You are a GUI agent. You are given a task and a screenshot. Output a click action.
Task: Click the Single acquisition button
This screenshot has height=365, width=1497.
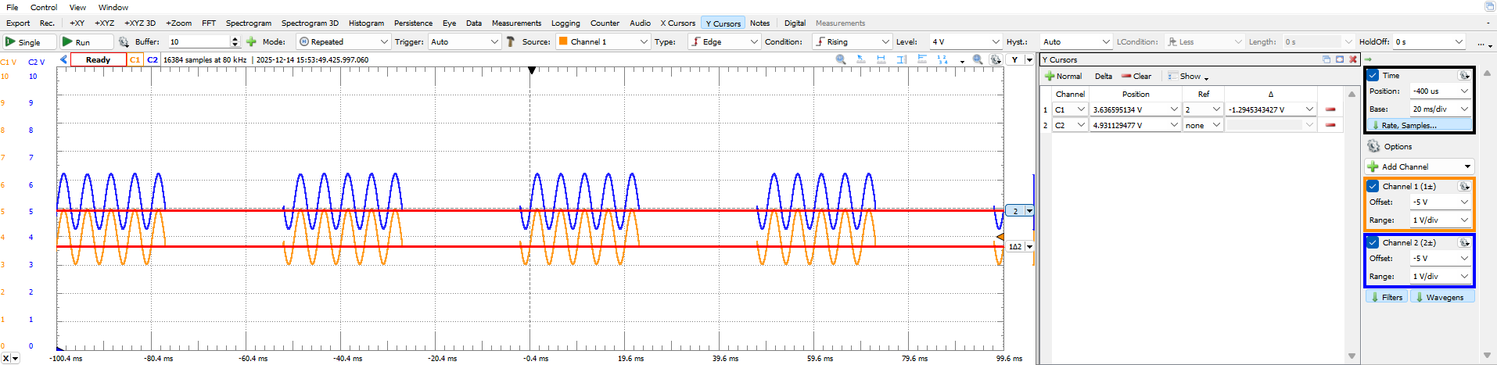point(29,42)
